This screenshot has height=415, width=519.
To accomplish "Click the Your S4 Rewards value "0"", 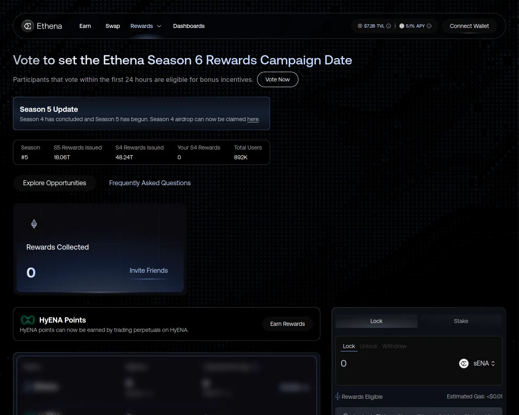I will click(179, 157).
